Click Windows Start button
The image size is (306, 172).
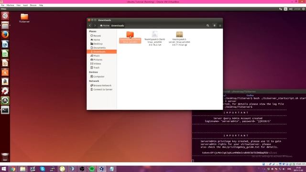click(x=3, y=169)
